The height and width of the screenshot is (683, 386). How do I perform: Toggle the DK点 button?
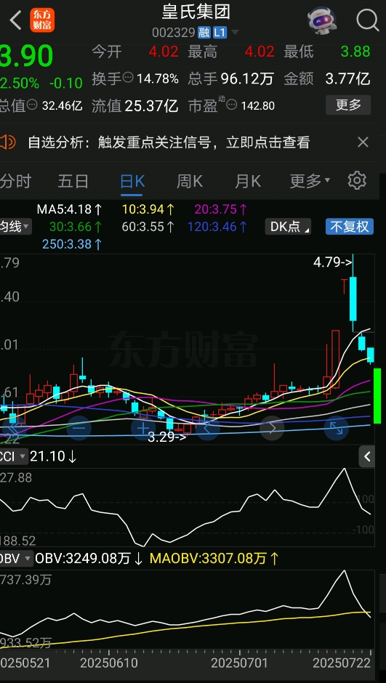[288, 227]
